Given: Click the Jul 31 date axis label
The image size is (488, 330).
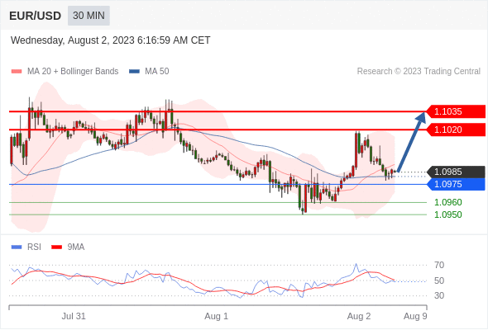Looking at the screenshot, I should click(x=74, y=316).
